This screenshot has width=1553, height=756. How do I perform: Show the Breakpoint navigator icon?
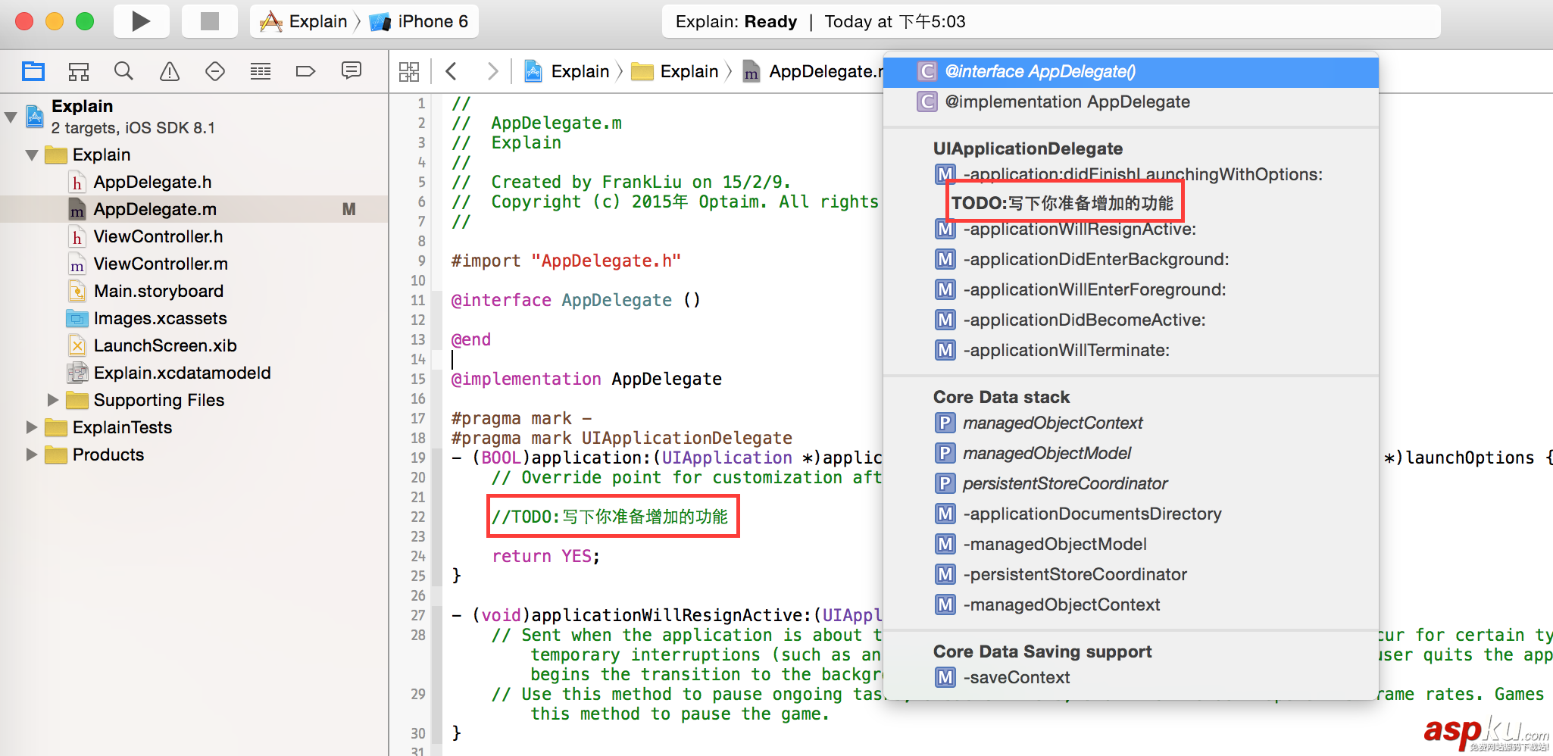tap(305, 71)
